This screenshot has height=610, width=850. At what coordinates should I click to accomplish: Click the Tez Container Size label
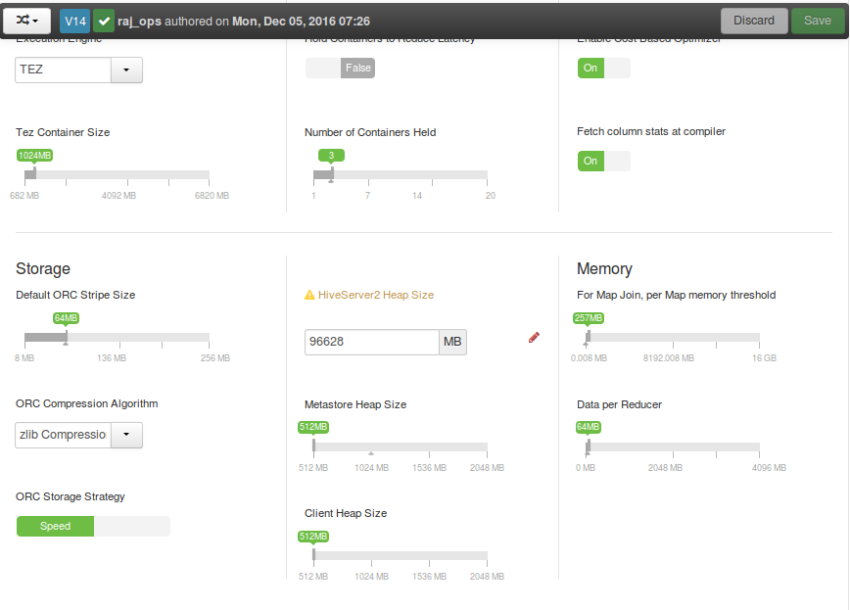pos(63,132)
